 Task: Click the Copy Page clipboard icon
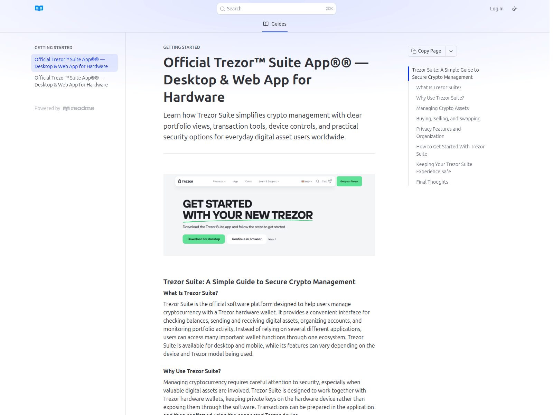coord(413,51)
